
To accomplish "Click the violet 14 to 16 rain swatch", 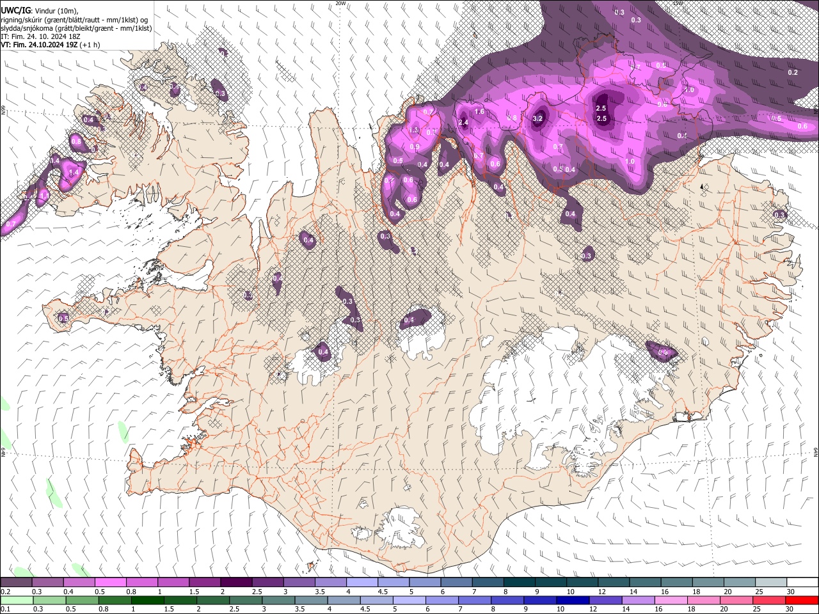I will point(639,601).
